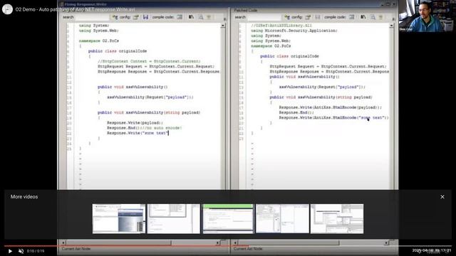This screenshot has width=456, height=256.
Task: Open the first suggested video thumbnail
Action: tap(119, 218)
